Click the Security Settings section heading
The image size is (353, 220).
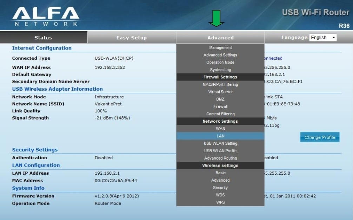click(x=35, y=150)
